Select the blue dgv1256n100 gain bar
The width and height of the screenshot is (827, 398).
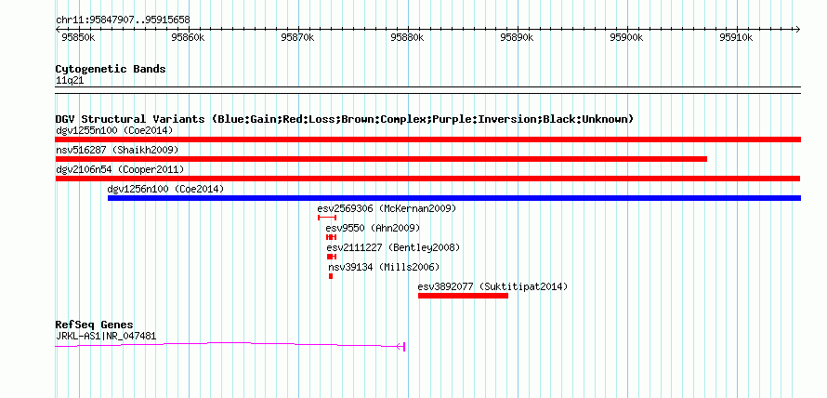(454, 198)
